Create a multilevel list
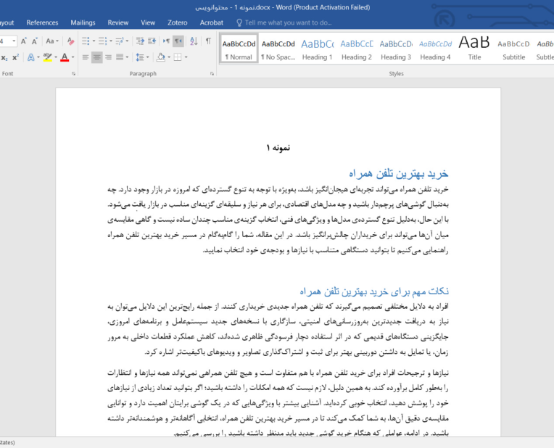This screenshot has width=554, height=448. pyautogui.click(x=120, y=41)
